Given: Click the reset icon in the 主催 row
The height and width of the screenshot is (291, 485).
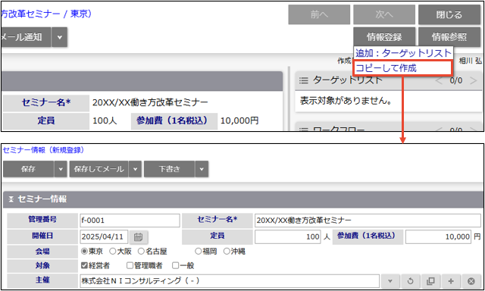Looking at the screenshot, I should point(410,281).
